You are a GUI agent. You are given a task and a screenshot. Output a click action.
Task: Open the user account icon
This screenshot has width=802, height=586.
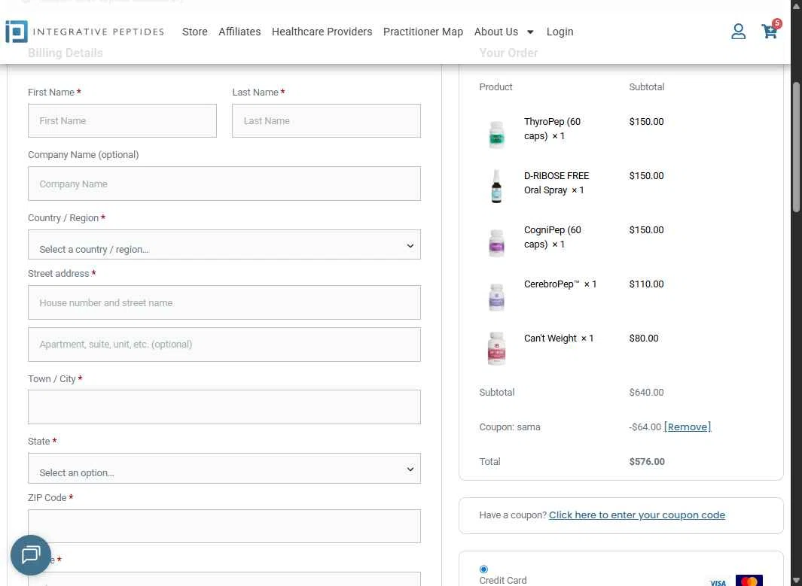pos(738,32)
